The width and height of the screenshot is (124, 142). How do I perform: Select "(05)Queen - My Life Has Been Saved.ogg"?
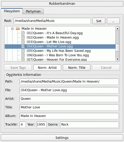point(59,51)
